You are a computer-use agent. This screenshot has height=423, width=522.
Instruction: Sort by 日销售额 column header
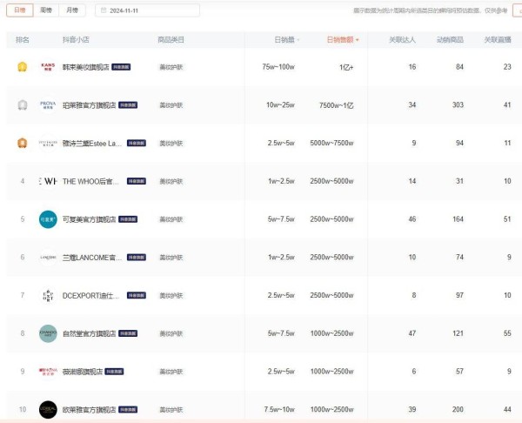(343, 40)
